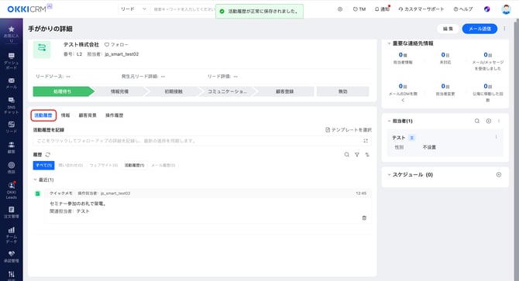Select the コミュニケーション pipeline stage
This screenshot has width=519, height=281.
coord(227,91)
